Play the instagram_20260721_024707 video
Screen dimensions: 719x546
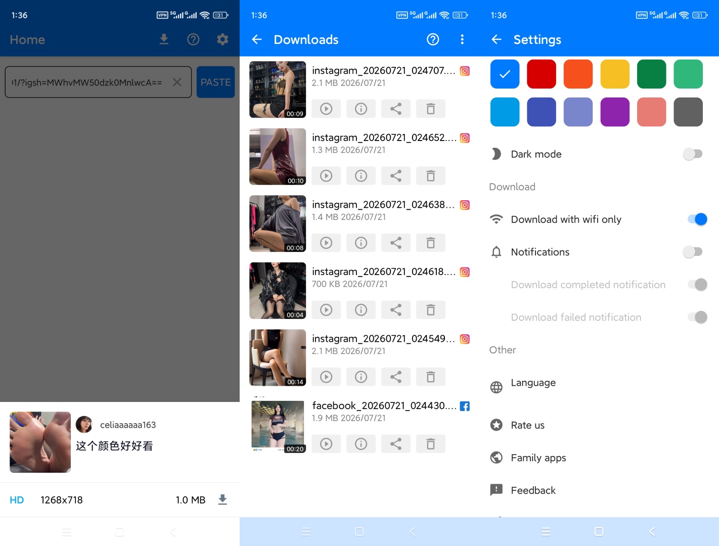326,109
